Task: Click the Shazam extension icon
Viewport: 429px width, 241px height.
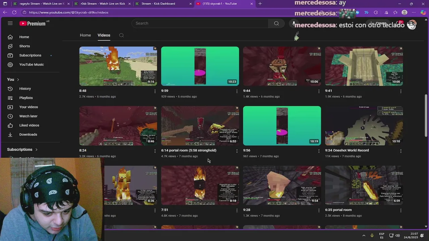Action: [x=357, y=12]
